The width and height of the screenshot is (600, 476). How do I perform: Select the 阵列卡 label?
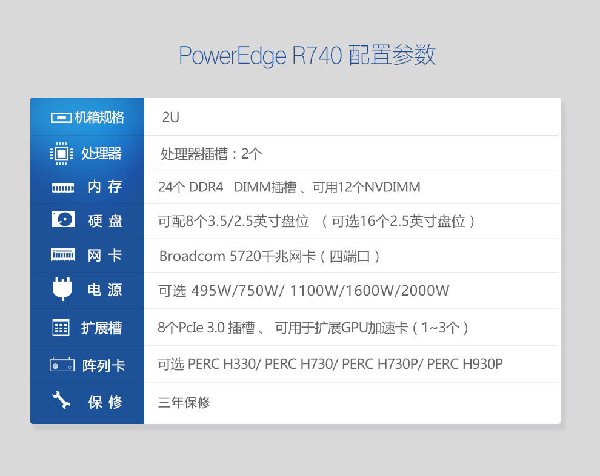pyautogui.click(x=104, y=366)
